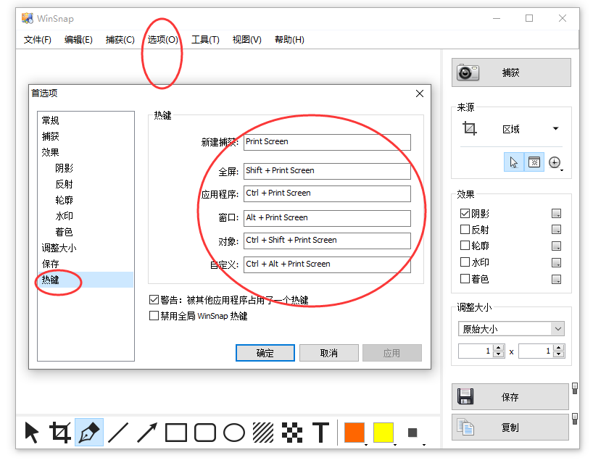The image size is (593, 463).
Task: Open the 工具(T) menu
Action: [205, 40]
